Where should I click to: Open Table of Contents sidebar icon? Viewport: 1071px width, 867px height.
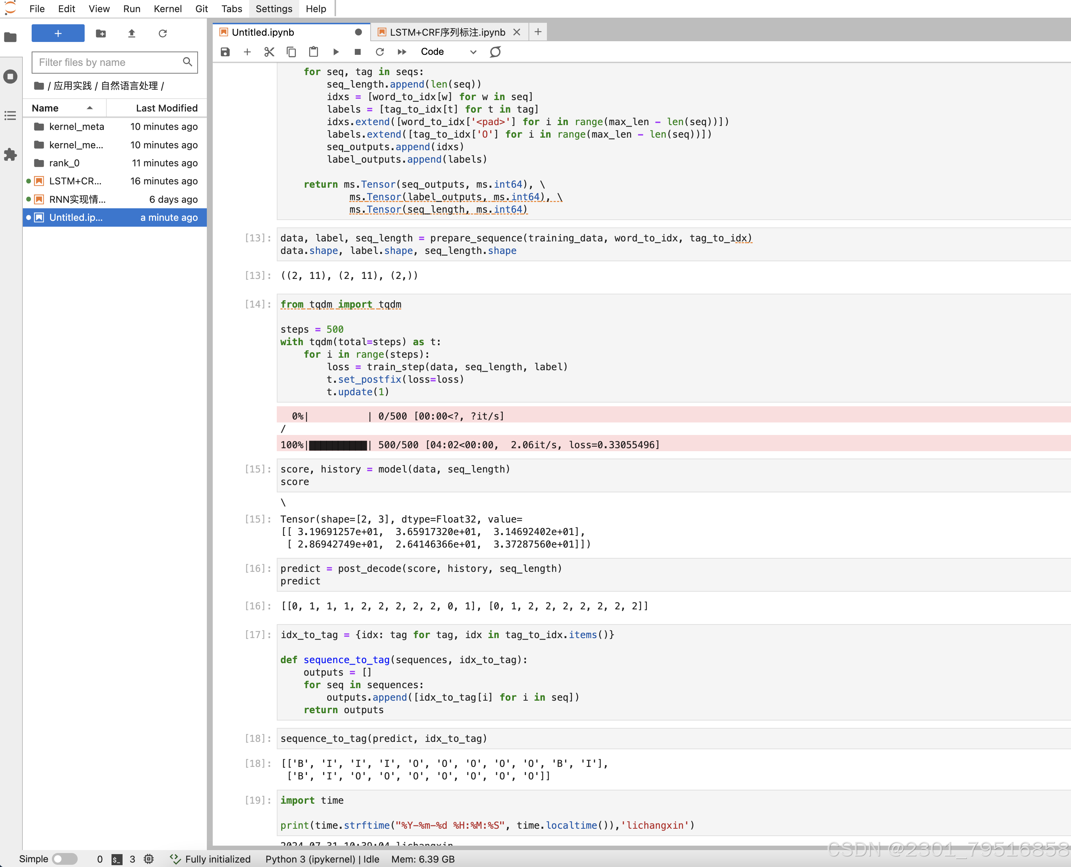11,116
